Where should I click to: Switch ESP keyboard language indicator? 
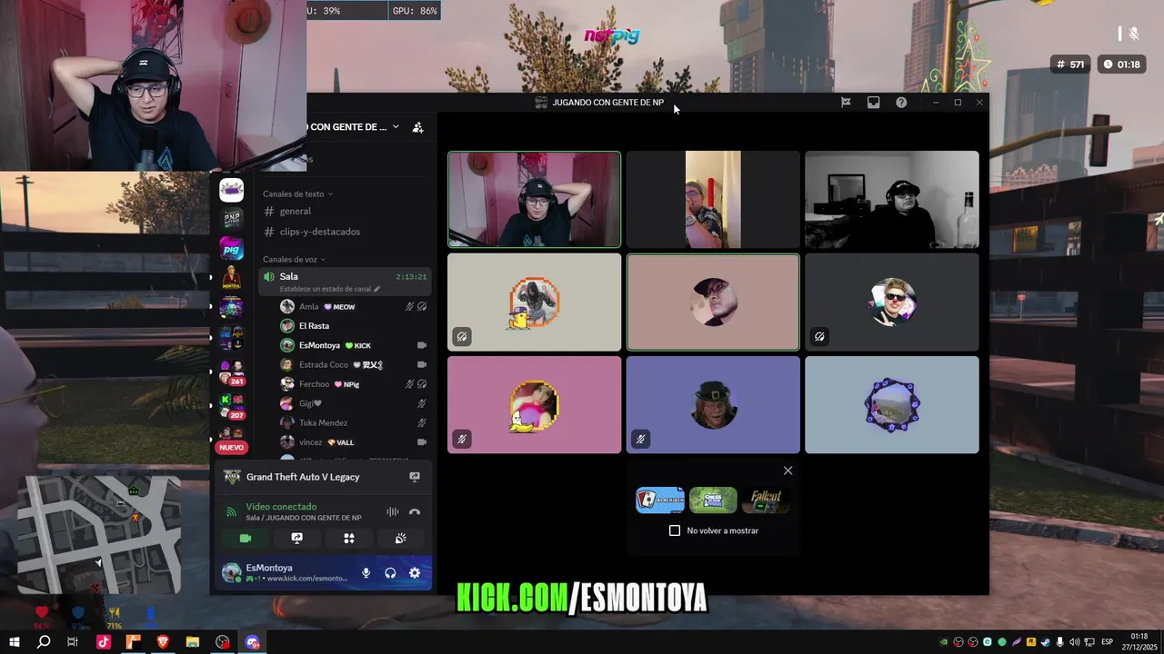coord(1107,642)
